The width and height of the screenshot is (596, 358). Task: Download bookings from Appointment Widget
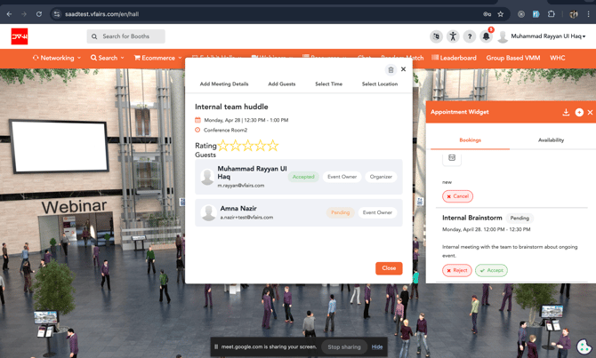(566, 112)
